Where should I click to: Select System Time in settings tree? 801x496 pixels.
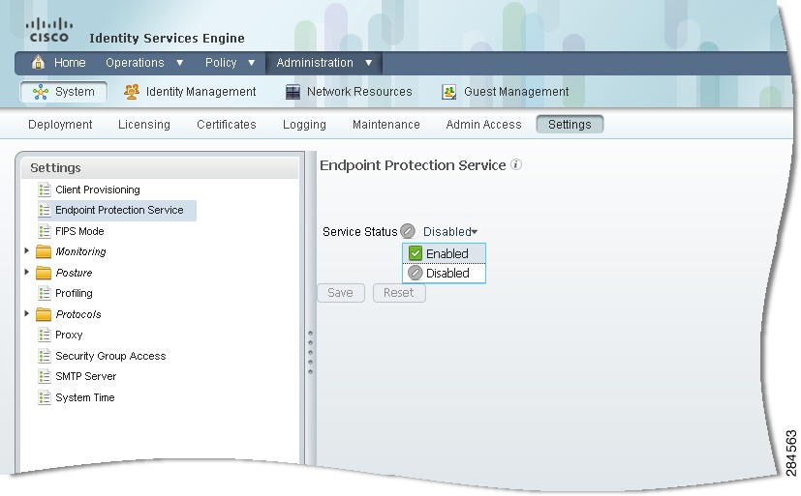point(85,397)
